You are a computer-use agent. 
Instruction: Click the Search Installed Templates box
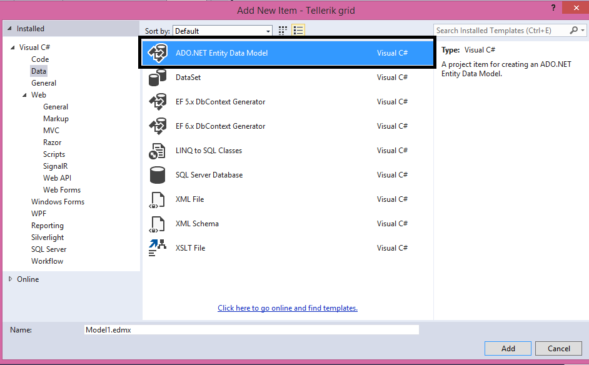(x=501, y=31)
